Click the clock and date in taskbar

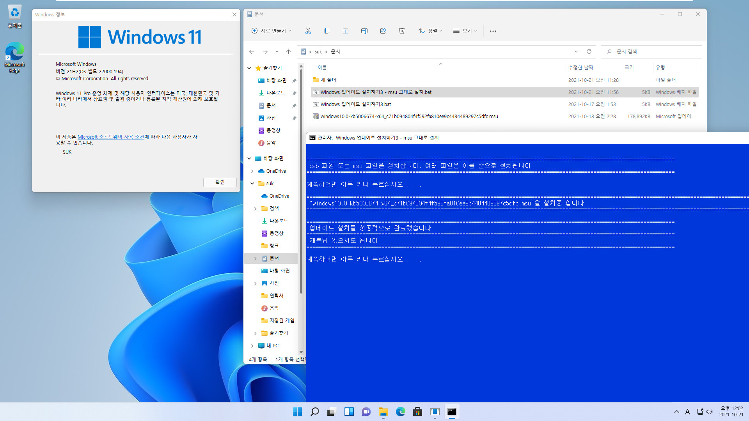(x=731, y=412)
